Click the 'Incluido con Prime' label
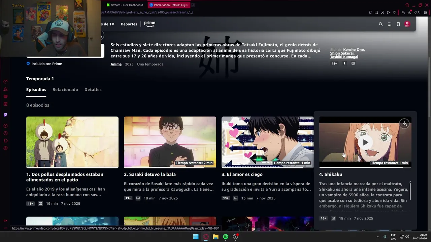Image resolution: width=431 pixels, height=242 pixels. (46, 64)
